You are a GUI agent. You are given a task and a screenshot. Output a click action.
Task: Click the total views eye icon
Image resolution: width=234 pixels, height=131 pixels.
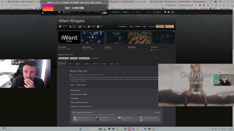click(x=89, y=27)
